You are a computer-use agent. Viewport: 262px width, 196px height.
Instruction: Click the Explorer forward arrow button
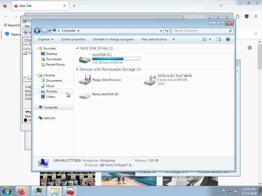(44, 31)
